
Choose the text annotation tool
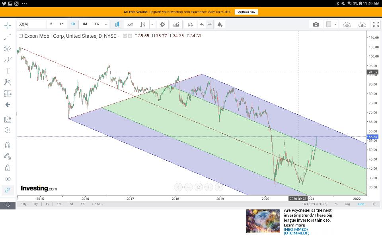8,71
